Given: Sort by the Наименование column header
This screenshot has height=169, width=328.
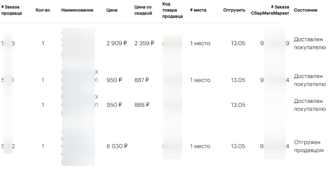Looking at the screenshot, I should [x=77, y=10].
